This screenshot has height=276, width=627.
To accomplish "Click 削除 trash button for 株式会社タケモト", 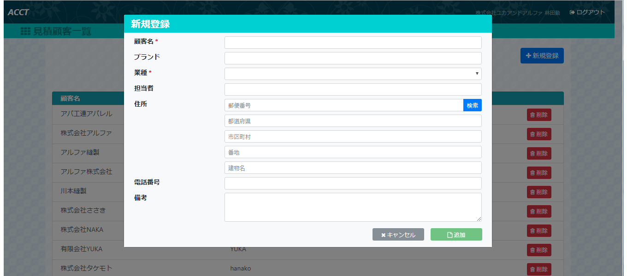I will [x=539, y=269].
